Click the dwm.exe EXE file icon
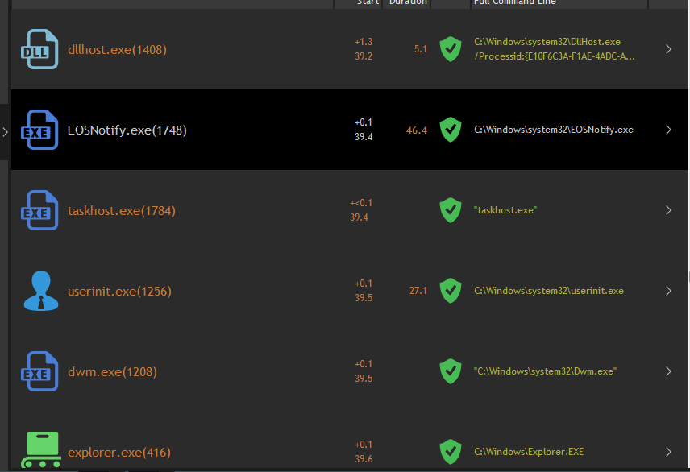The image size is (690, 472). coord(39,371)
